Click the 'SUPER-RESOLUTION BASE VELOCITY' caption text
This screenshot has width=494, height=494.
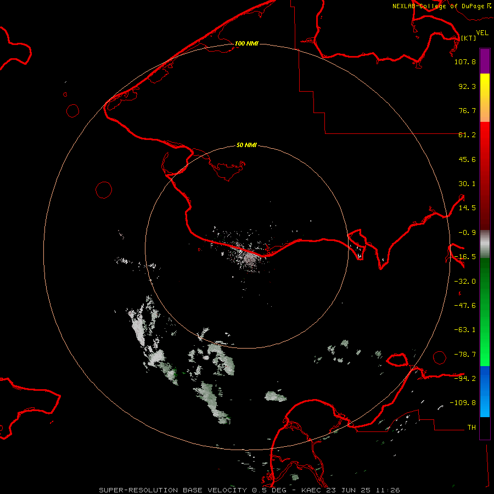coord(173,490)
